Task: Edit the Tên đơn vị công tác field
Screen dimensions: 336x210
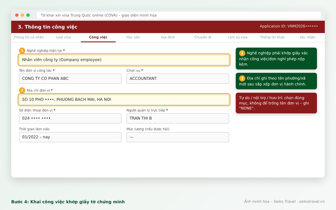Action: [x=70, y=79]
